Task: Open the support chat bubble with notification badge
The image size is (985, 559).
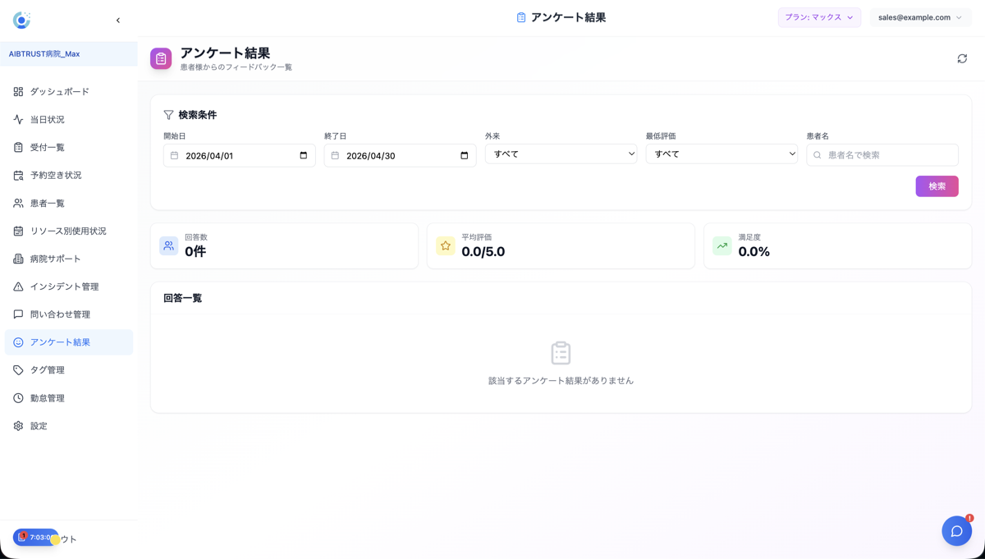Action: pos(956,531)
